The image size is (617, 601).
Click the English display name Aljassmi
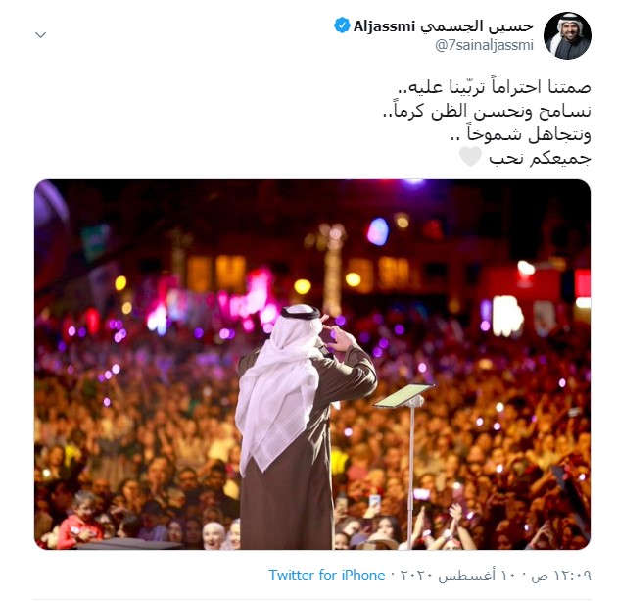(384, 26)
